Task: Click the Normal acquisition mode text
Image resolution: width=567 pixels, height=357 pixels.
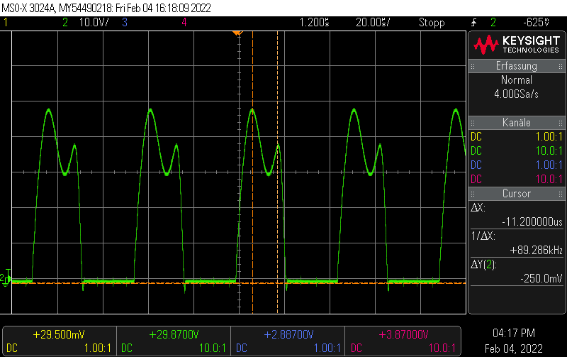Action: (517, 80)
